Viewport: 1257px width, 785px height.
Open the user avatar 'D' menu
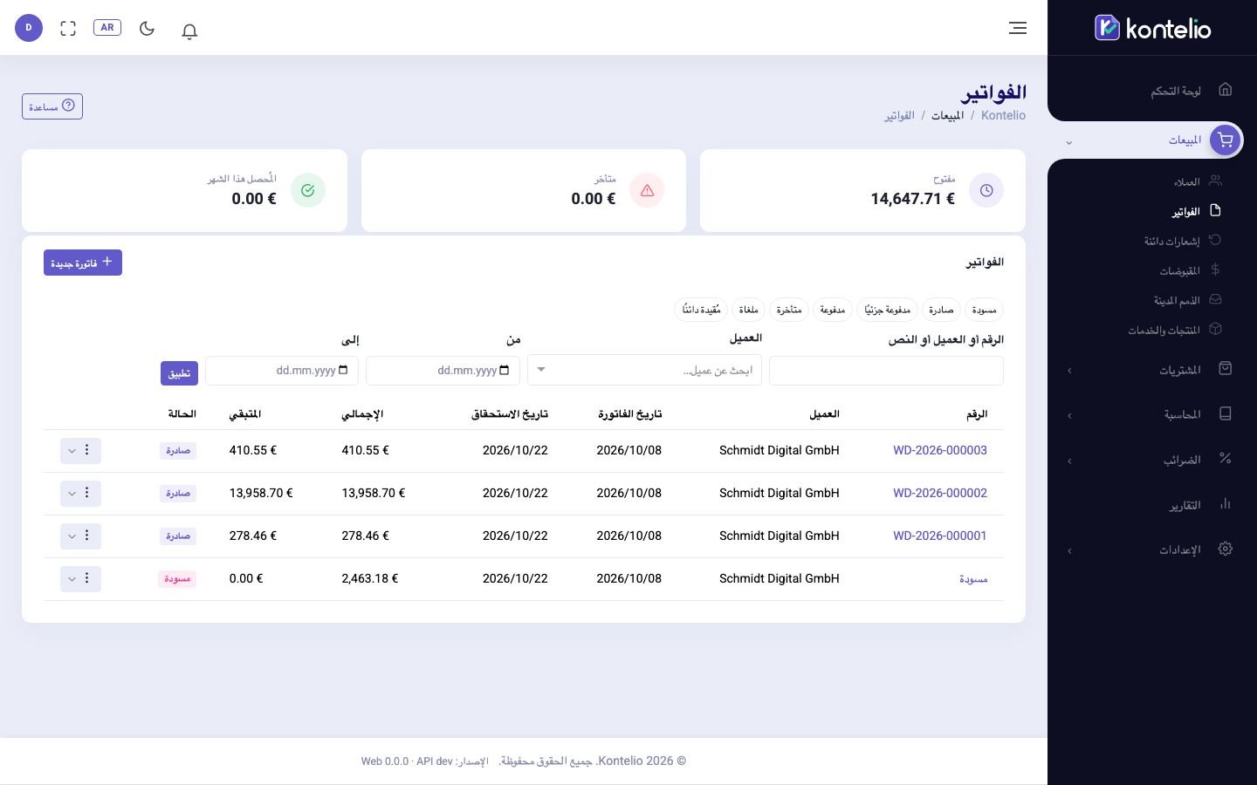[x=29, y=28]
